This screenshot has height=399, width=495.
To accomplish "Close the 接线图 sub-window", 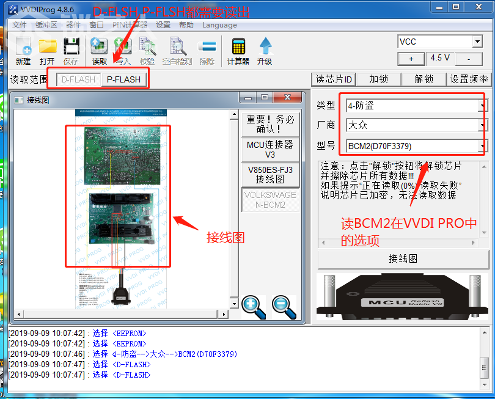I will tap(287, 98).
